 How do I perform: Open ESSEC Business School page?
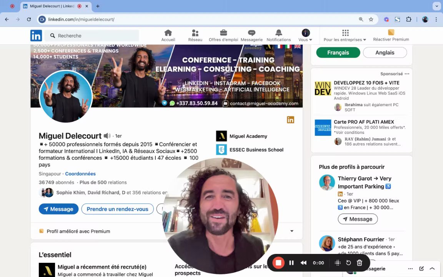(250, 150)
